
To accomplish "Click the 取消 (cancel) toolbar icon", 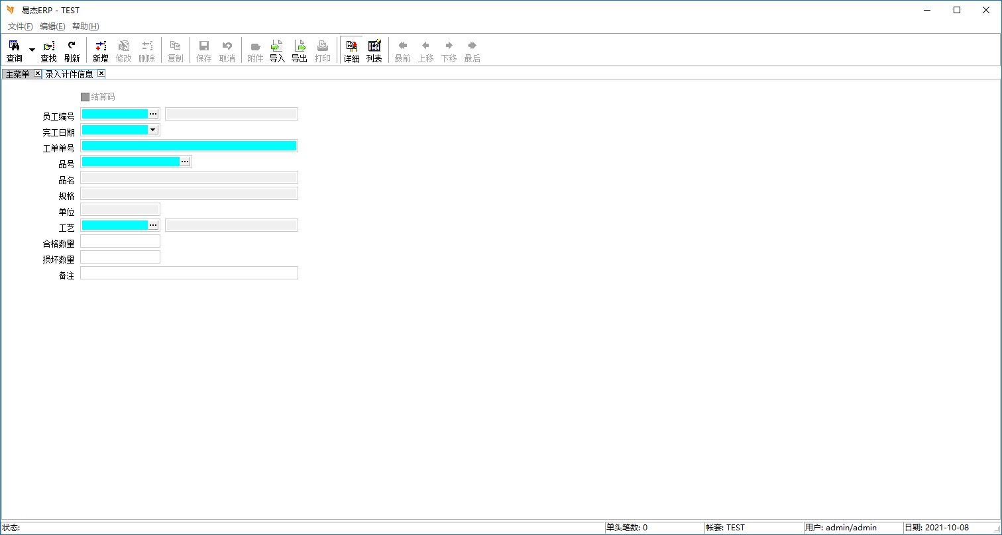I will pos(227,51).
